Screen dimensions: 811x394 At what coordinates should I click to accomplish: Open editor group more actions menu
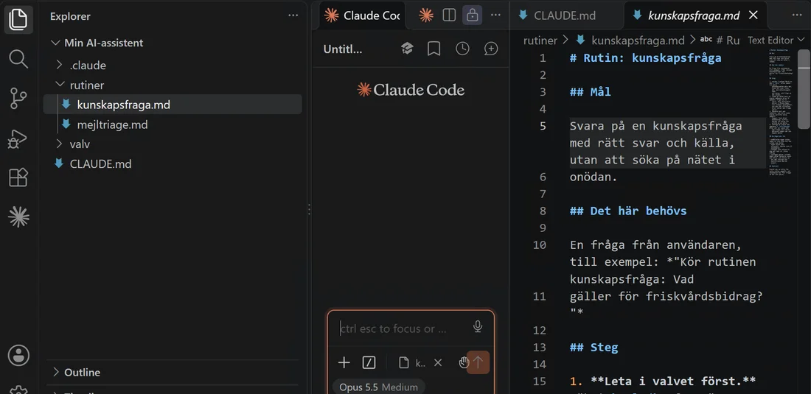[x=796, y=15]
